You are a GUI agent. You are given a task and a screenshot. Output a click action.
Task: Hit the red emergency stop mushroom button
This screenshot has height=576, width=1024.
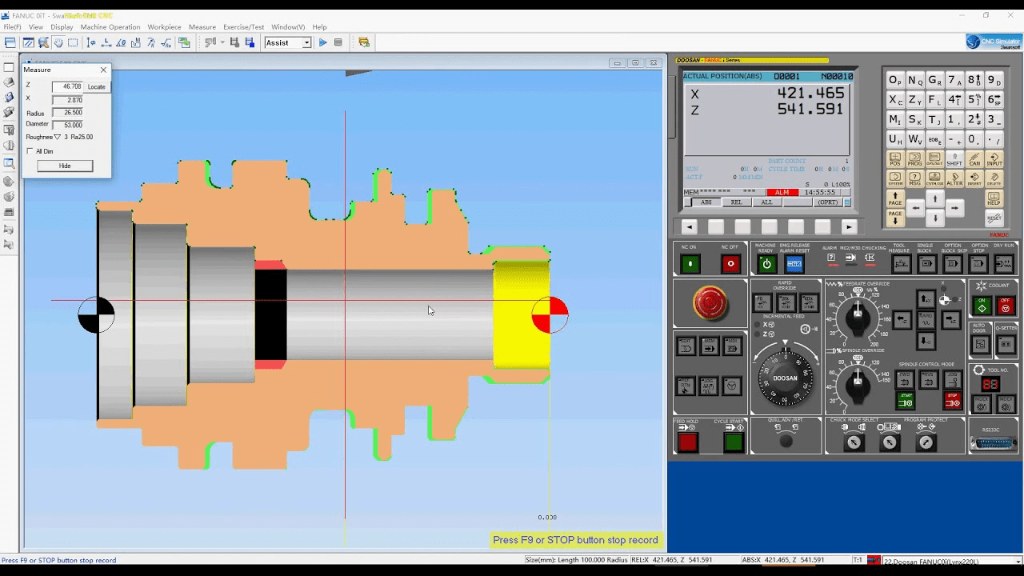click(710, 303)
